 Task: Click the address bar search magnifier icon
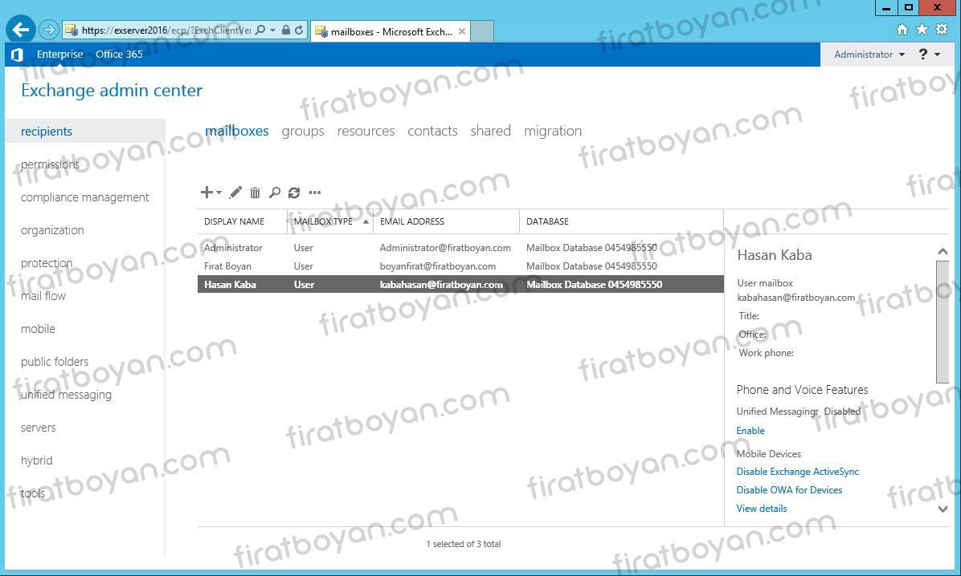coord(260,30)
